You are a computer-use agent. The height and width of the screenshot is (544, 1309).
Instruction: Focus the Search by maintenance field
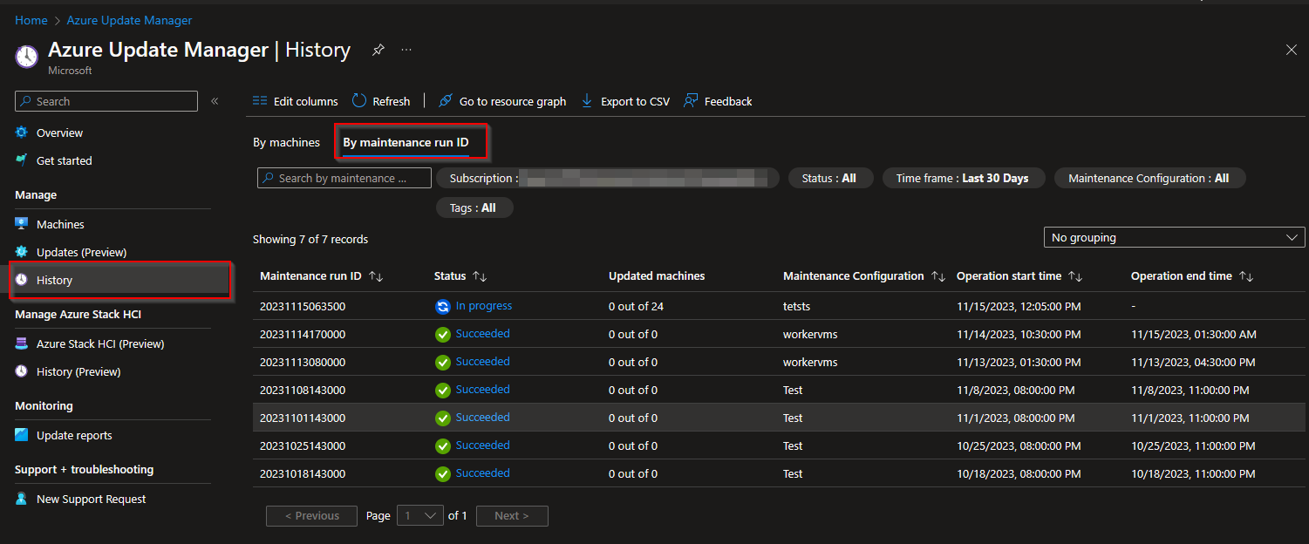[x=344, y=178]
